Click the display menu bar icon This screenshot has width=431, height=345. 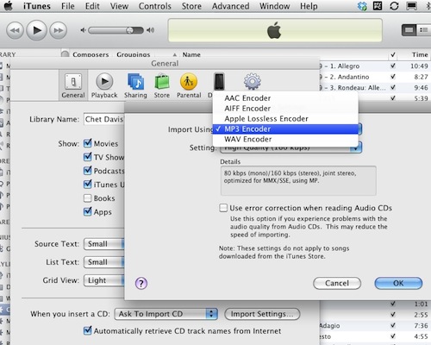pyautogui.click(x=411, y=6)
